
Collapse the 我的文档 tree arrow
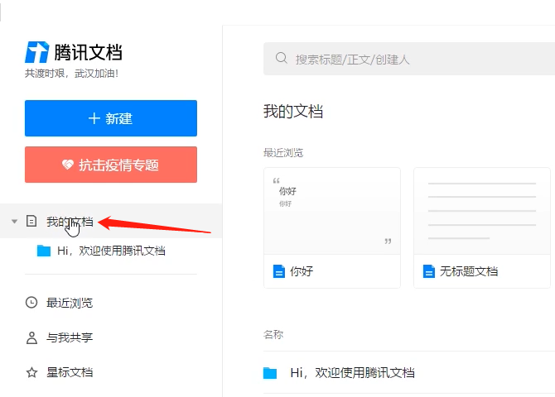click(x=15, y=222)
